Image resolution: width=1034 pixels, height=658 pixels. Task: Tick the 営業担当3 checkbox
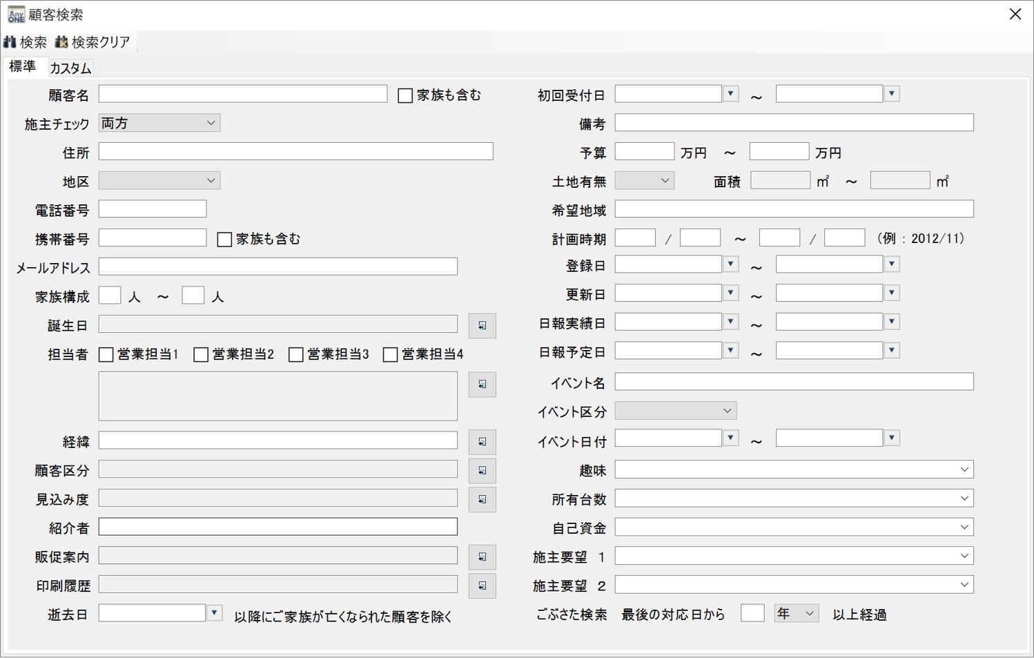click(x=296, y=355)
